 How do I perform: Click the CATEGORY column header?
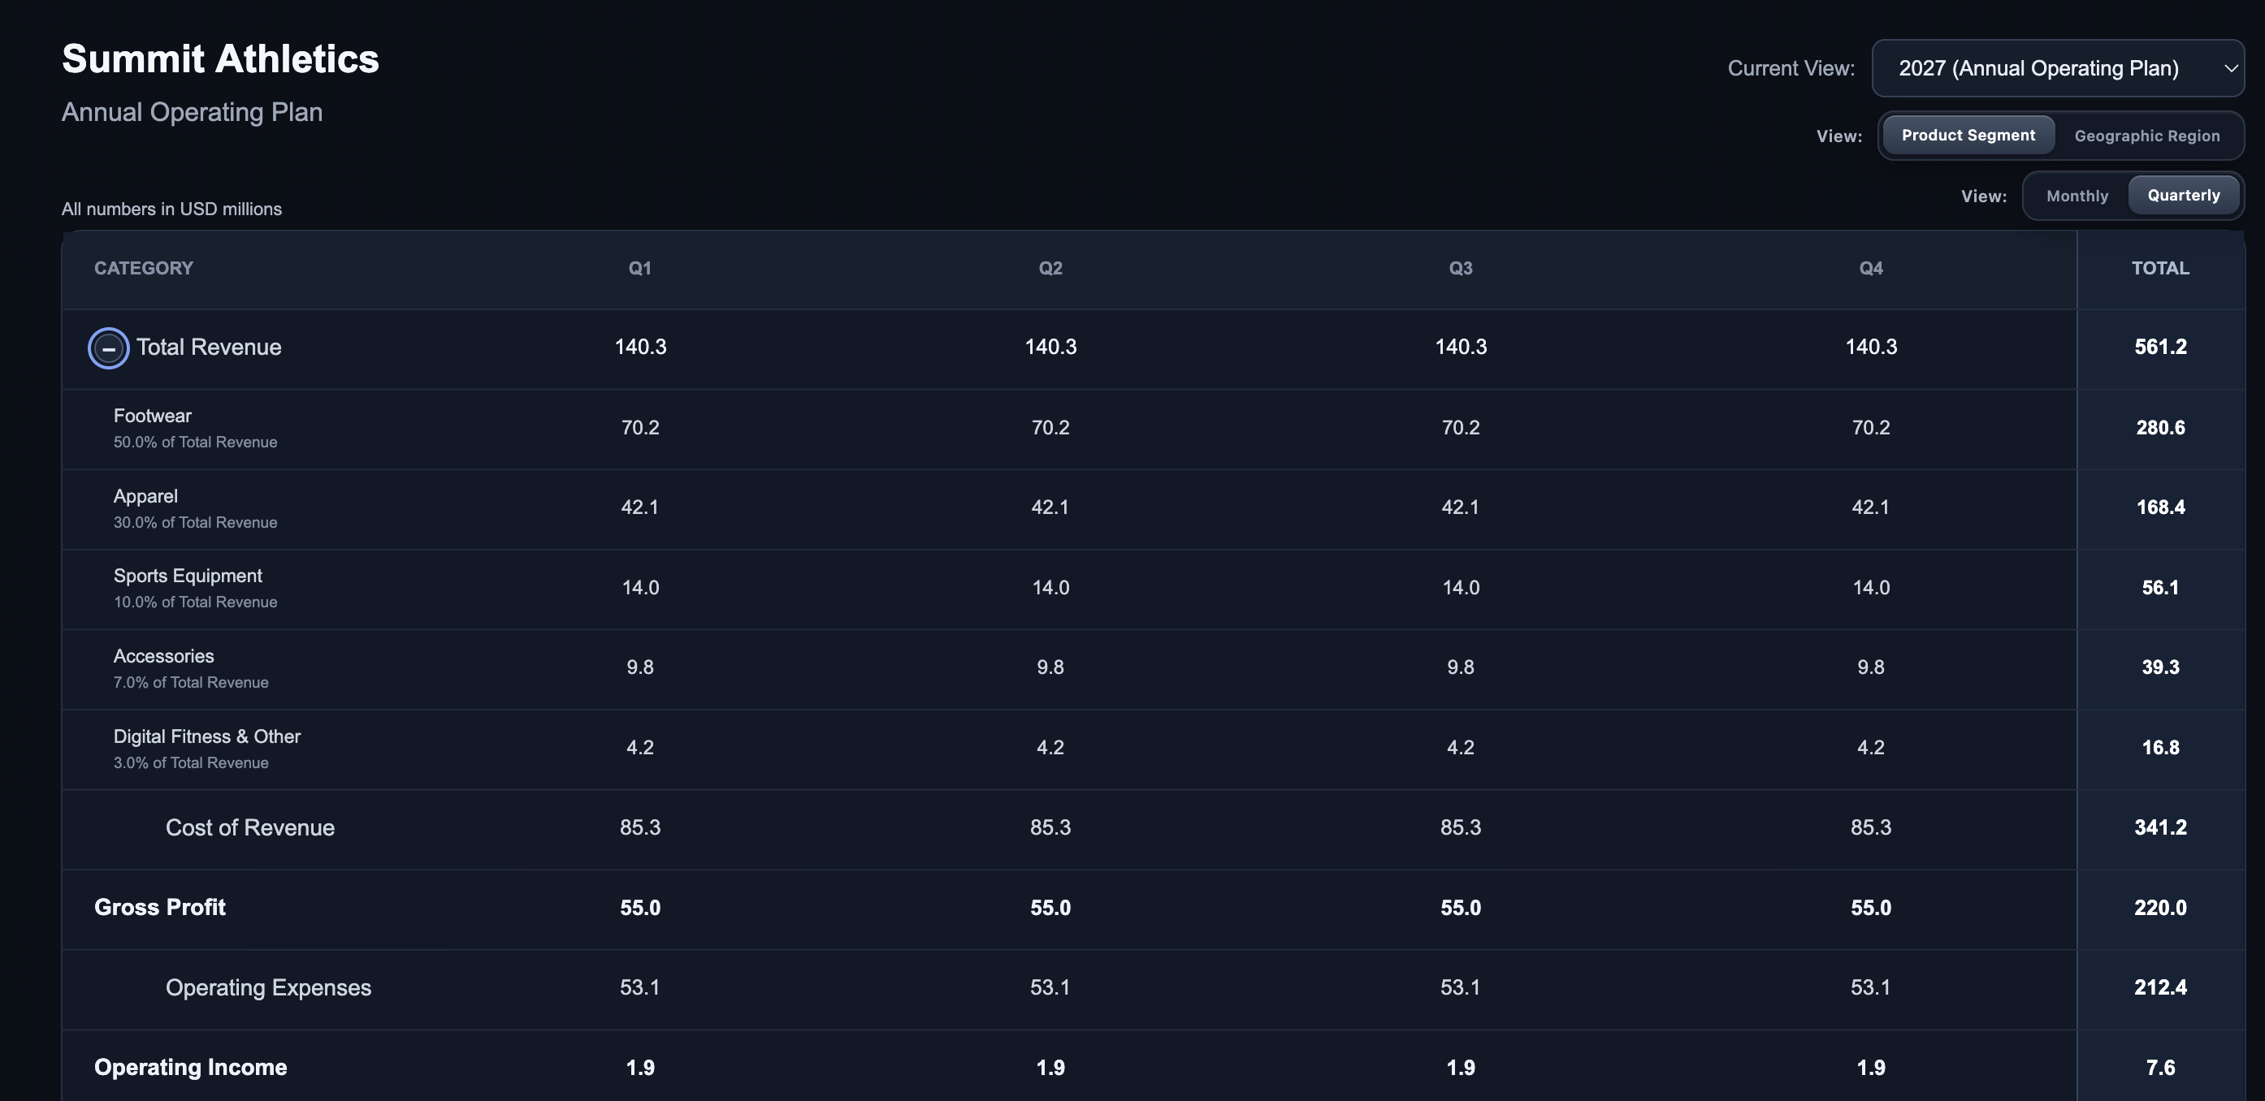pos(143,269)
